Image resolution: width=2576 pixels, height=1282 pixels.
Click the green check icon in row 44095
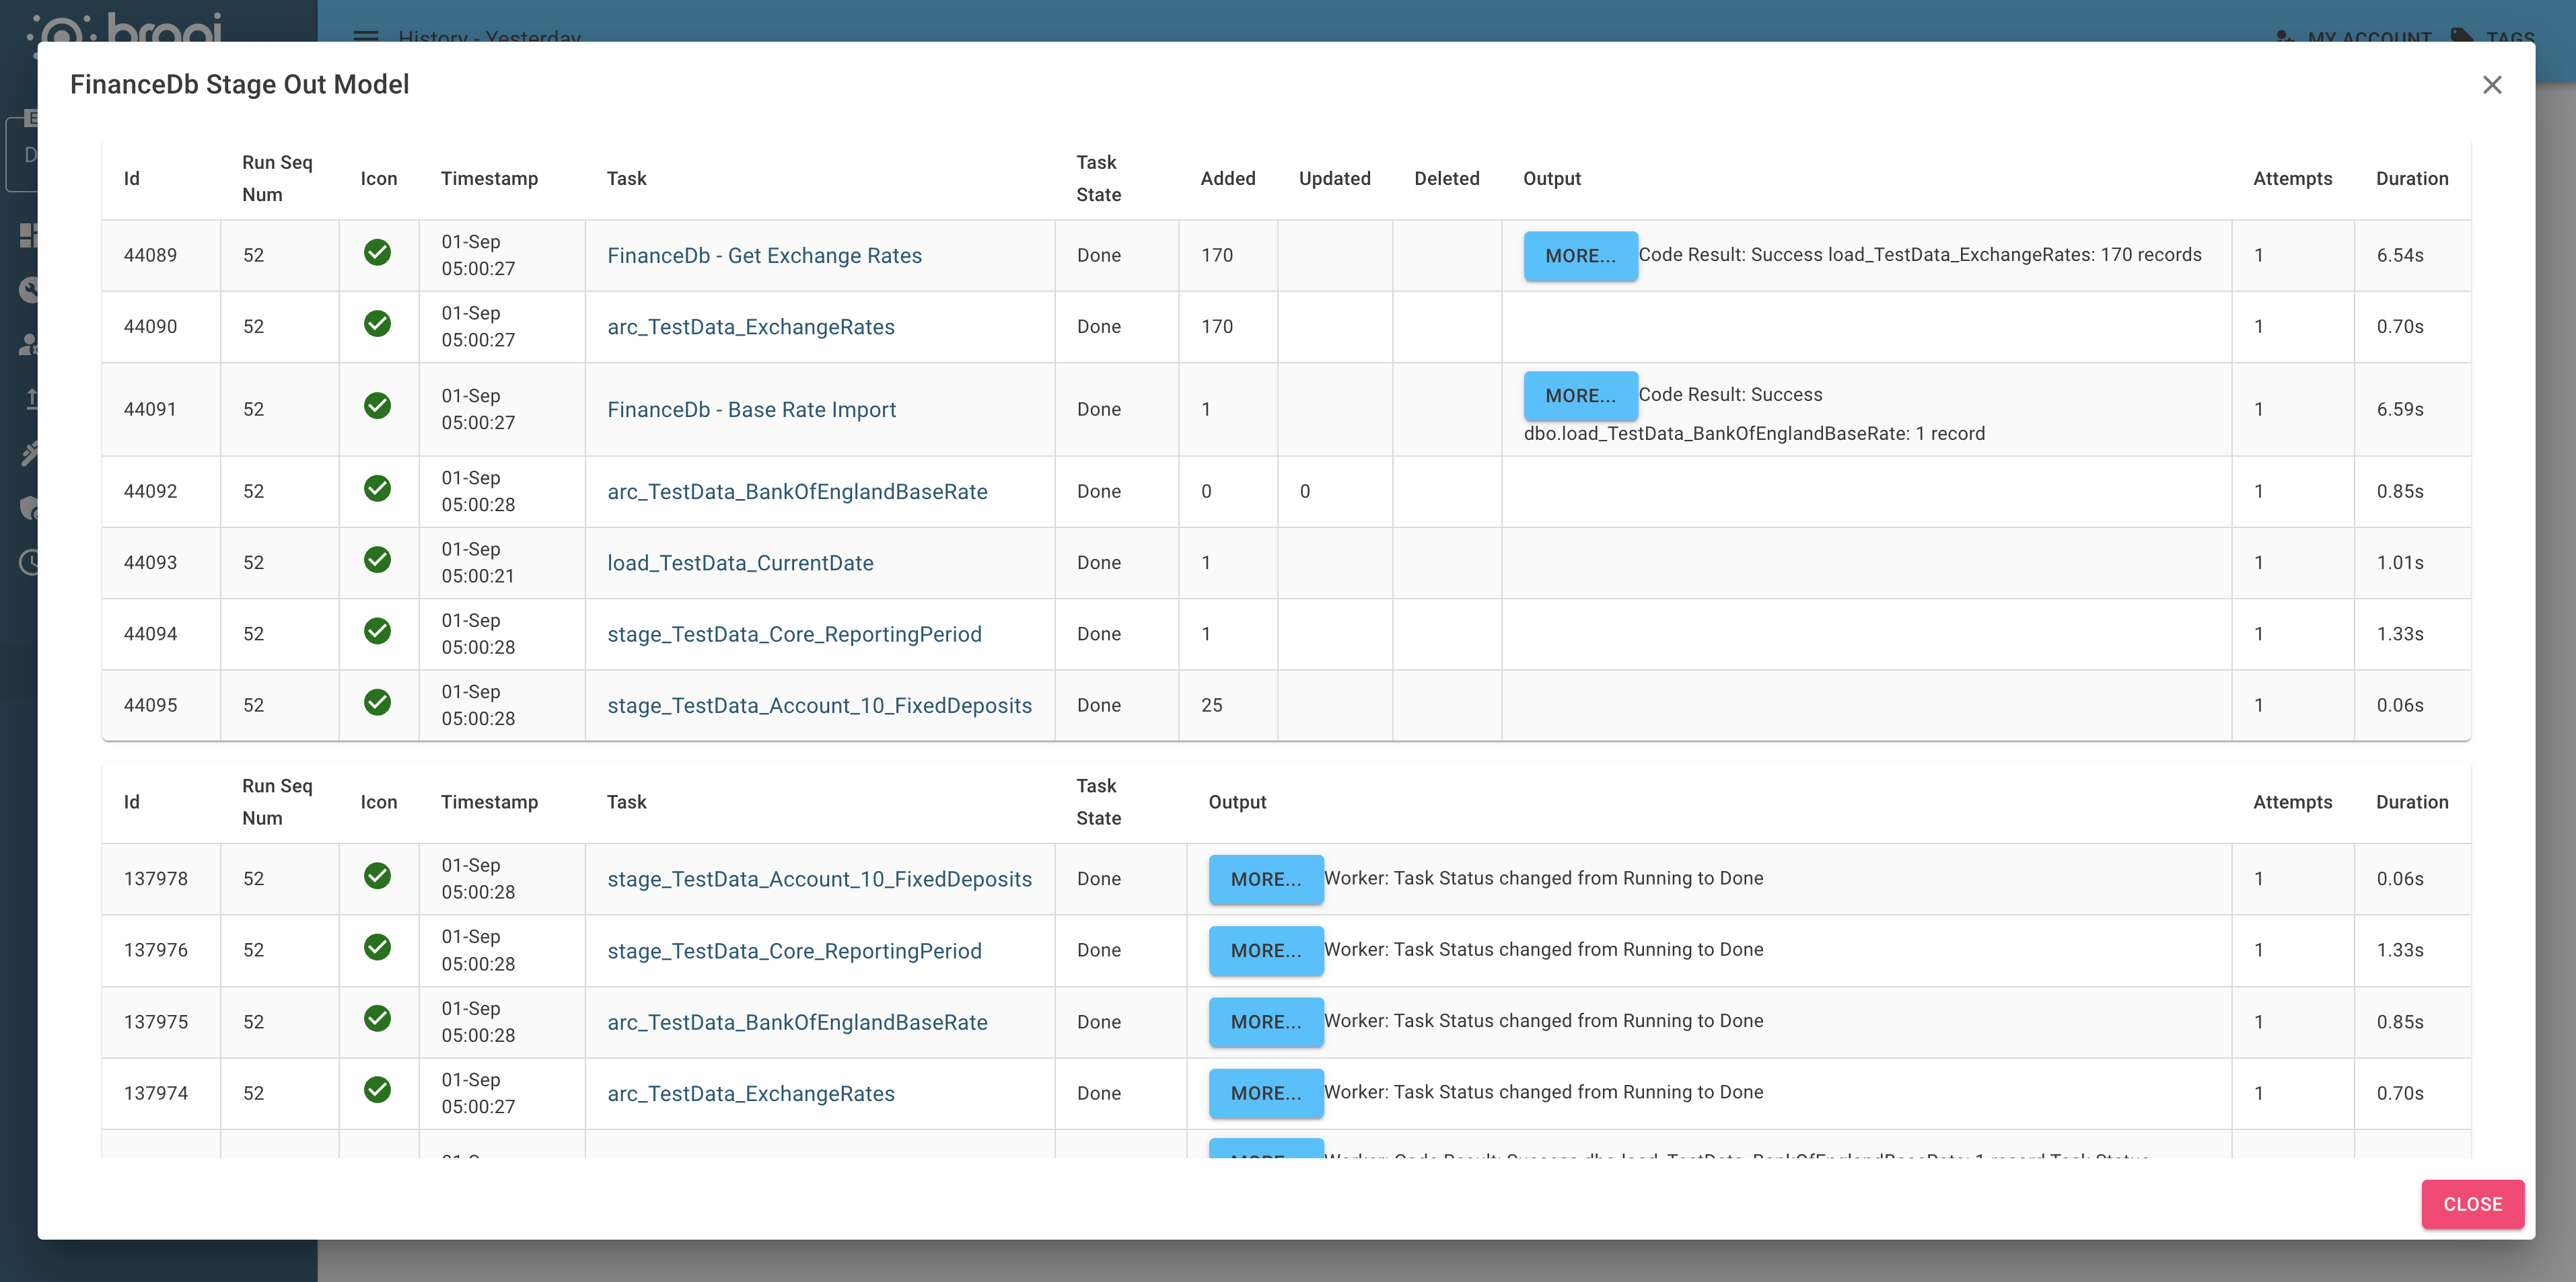pos(377,702)
